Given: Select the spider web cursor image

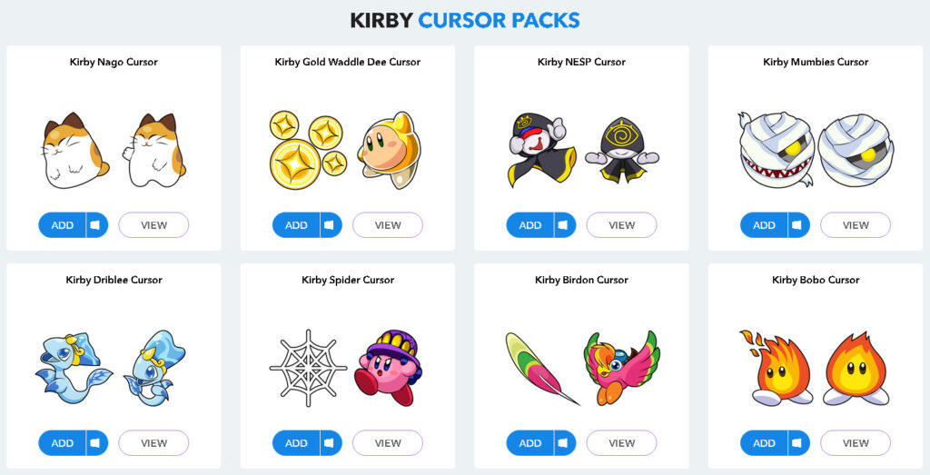Looking at the screenshot, I should [309, 368].
